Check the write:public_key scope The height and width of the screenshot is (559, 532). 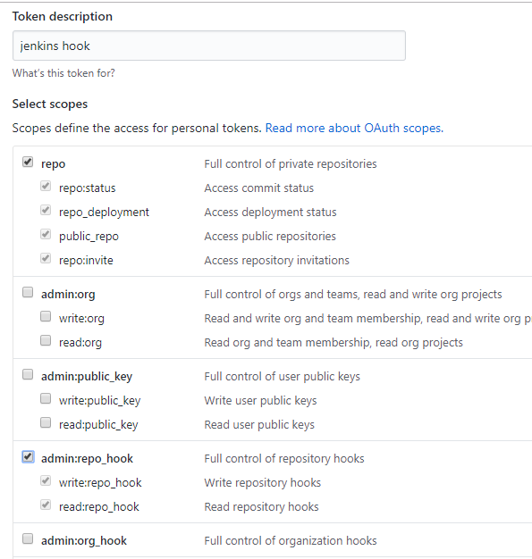[x=46, y=398]
